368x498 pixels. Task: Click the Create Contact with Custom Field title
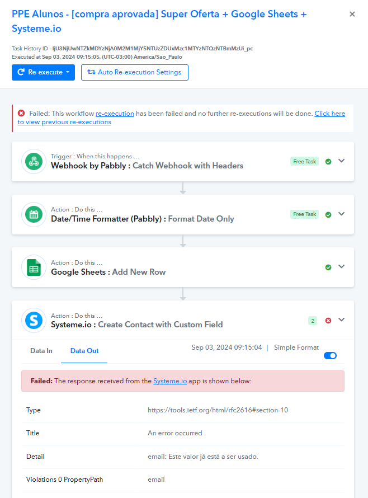pos(161,325)
